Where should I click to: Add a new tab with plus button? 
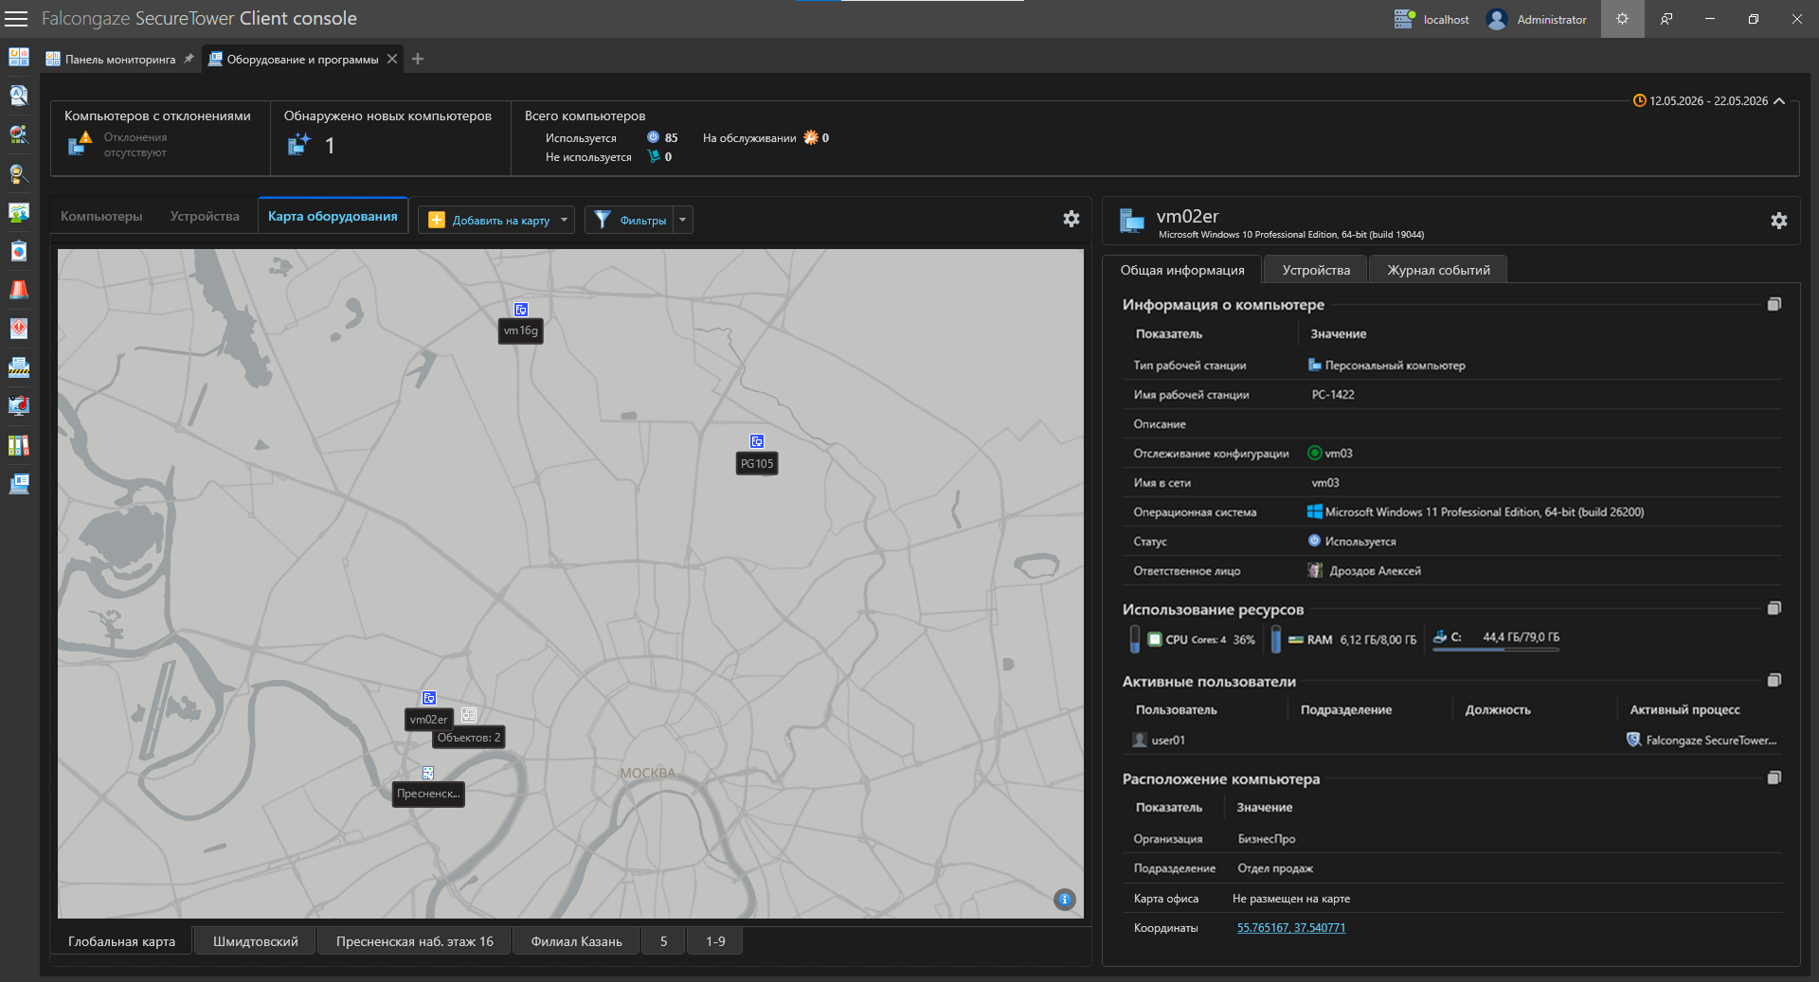(x=418, y=59)
